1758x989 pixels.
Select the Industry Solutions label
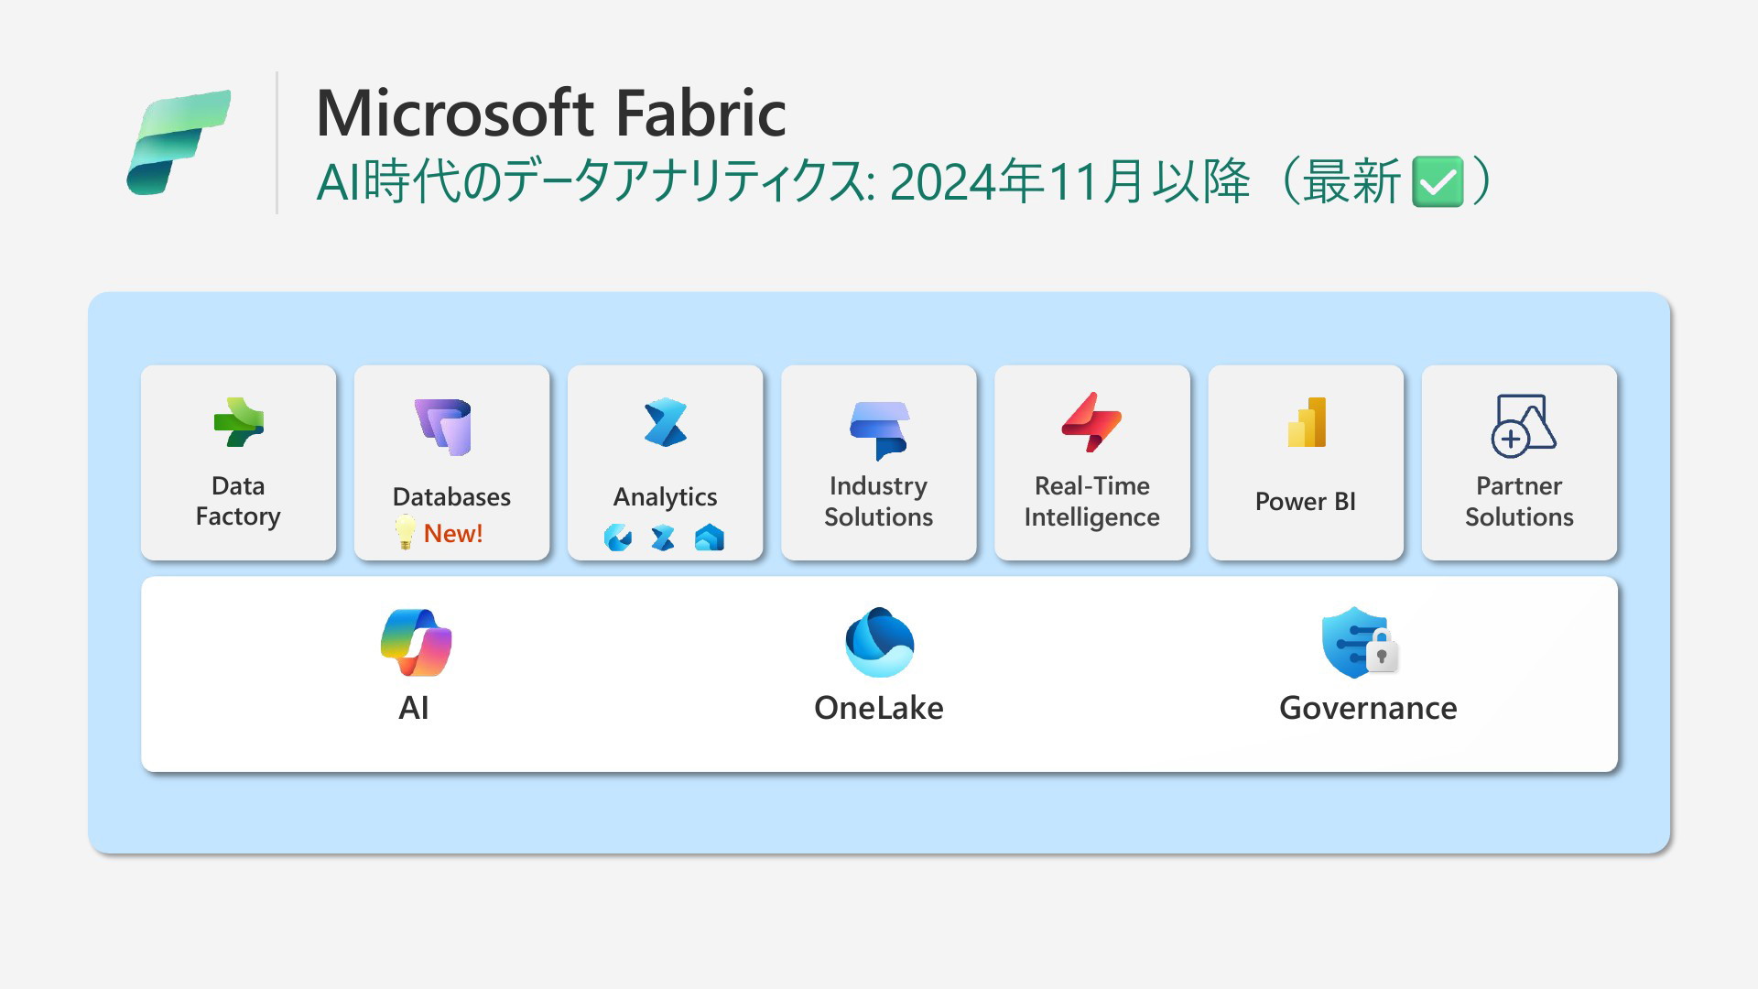[879, 501]
